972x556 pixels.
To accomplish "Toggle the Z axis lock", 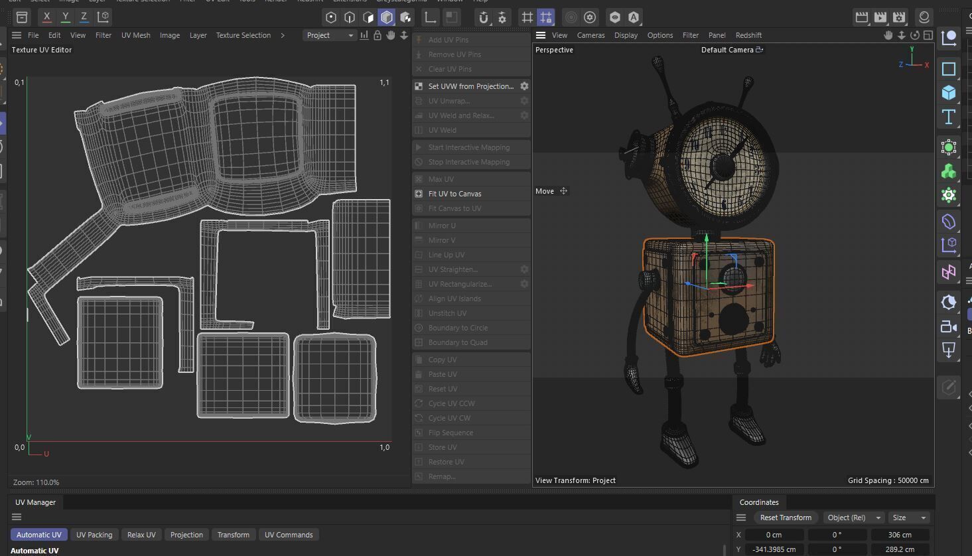I will tap(84, 17).
